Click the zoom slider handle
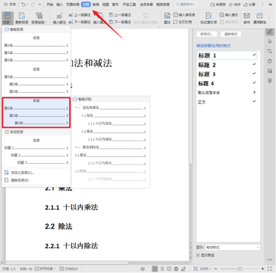Viewport: 276px width, 273px height. point(240,269)
